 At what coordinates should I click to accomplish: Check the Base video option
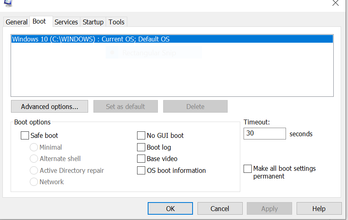pyautogui.click(x=141, y=159)
